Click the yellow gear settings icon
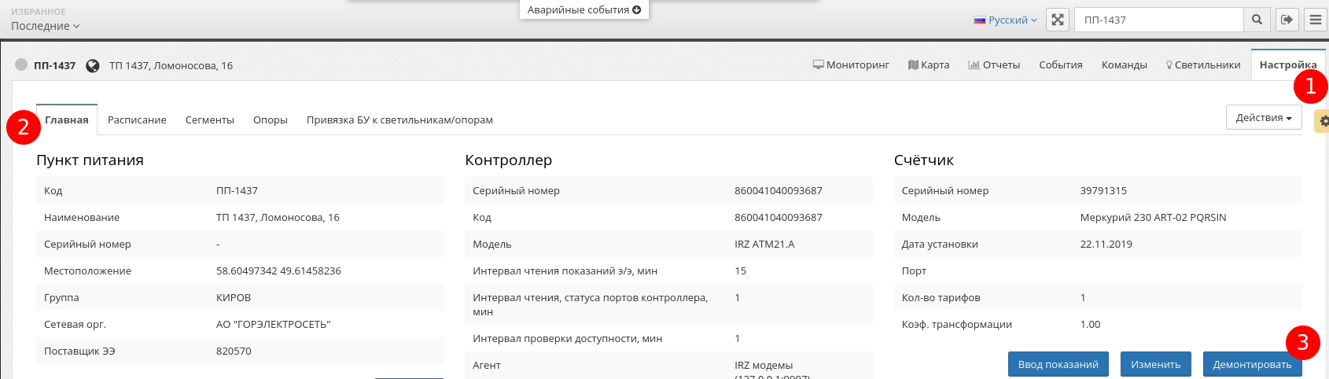Viewport: 1329px width, 379px height. coord(1323,121)
